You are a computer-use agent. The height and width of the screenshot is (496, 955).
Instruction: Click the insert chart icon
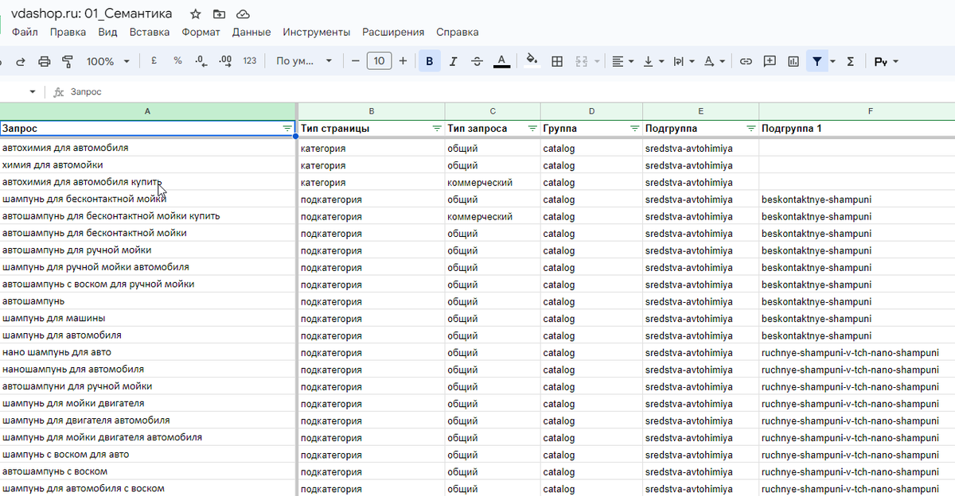(793, 61)
